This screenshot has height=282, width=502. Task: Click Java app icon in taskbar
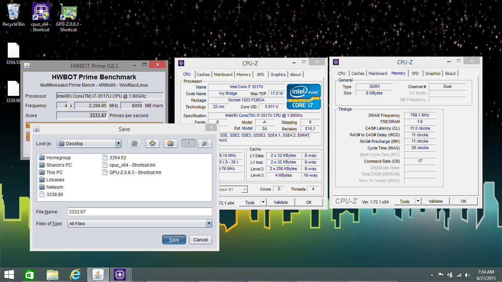pyautogui.click(x=98, y=274)
